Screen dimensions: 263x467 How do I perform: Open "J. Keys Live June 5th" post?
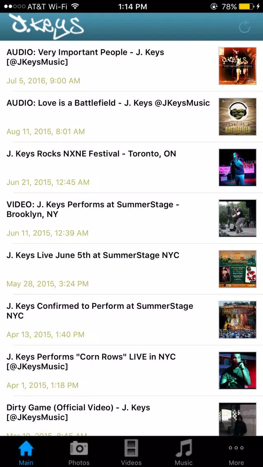tap(93, 255)
